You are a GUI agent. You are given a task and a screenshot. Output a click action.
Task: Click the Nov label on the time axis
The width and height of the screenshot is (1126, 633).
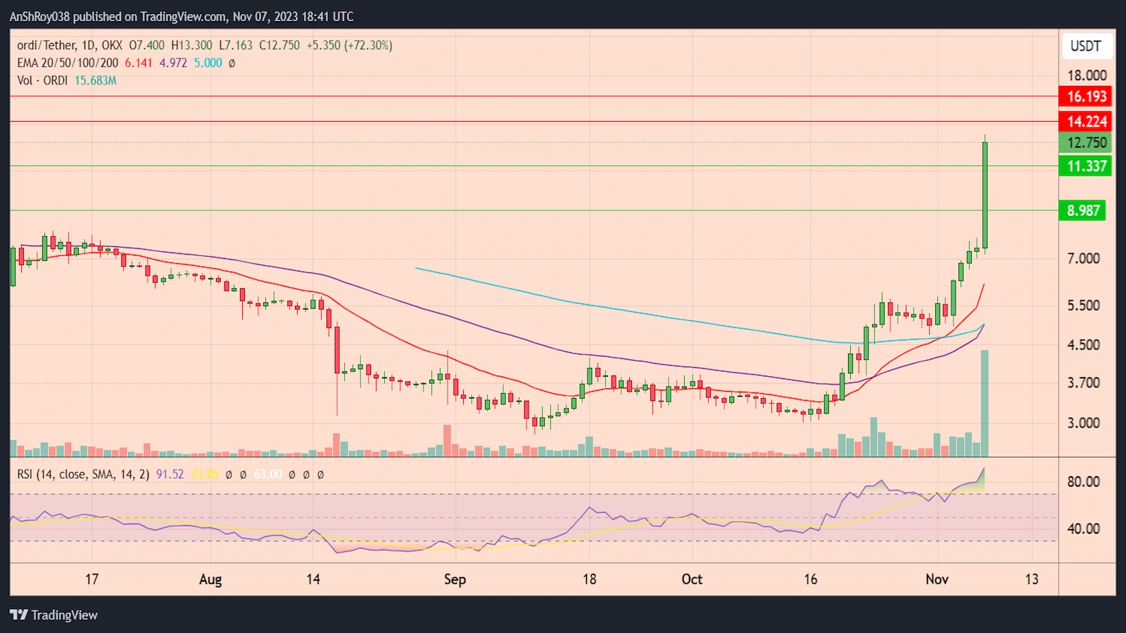point(937,580)
